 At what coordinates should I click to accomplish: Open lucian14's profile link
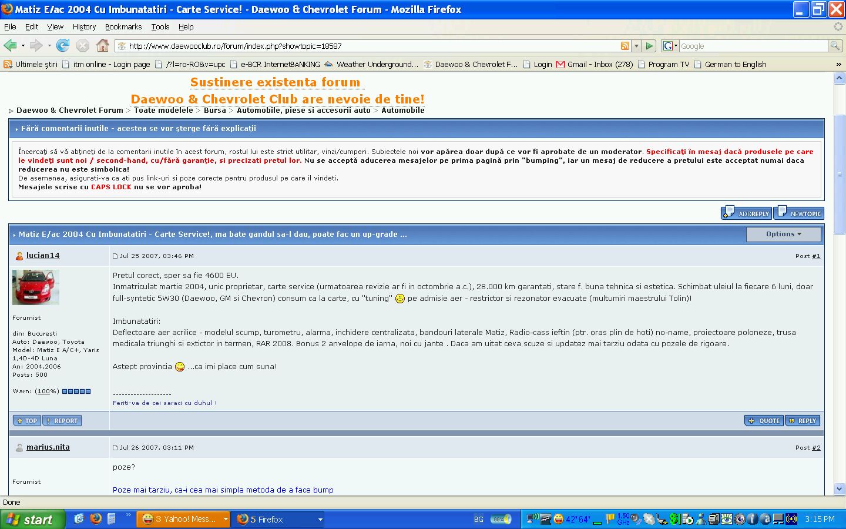43,255
